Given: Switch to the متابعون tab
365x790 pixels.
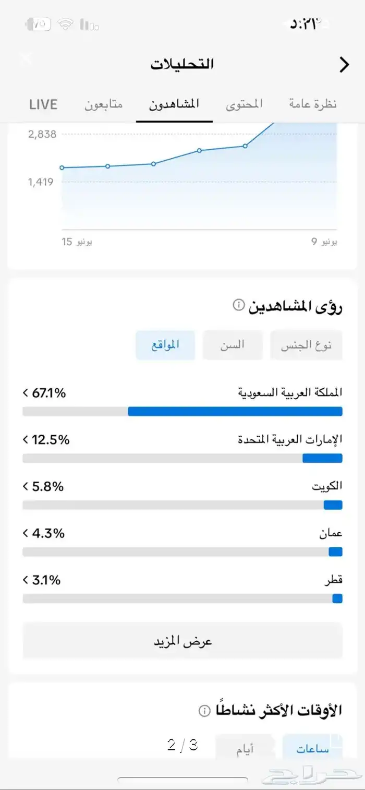Looking at the screenshot, I should point(104,104).
